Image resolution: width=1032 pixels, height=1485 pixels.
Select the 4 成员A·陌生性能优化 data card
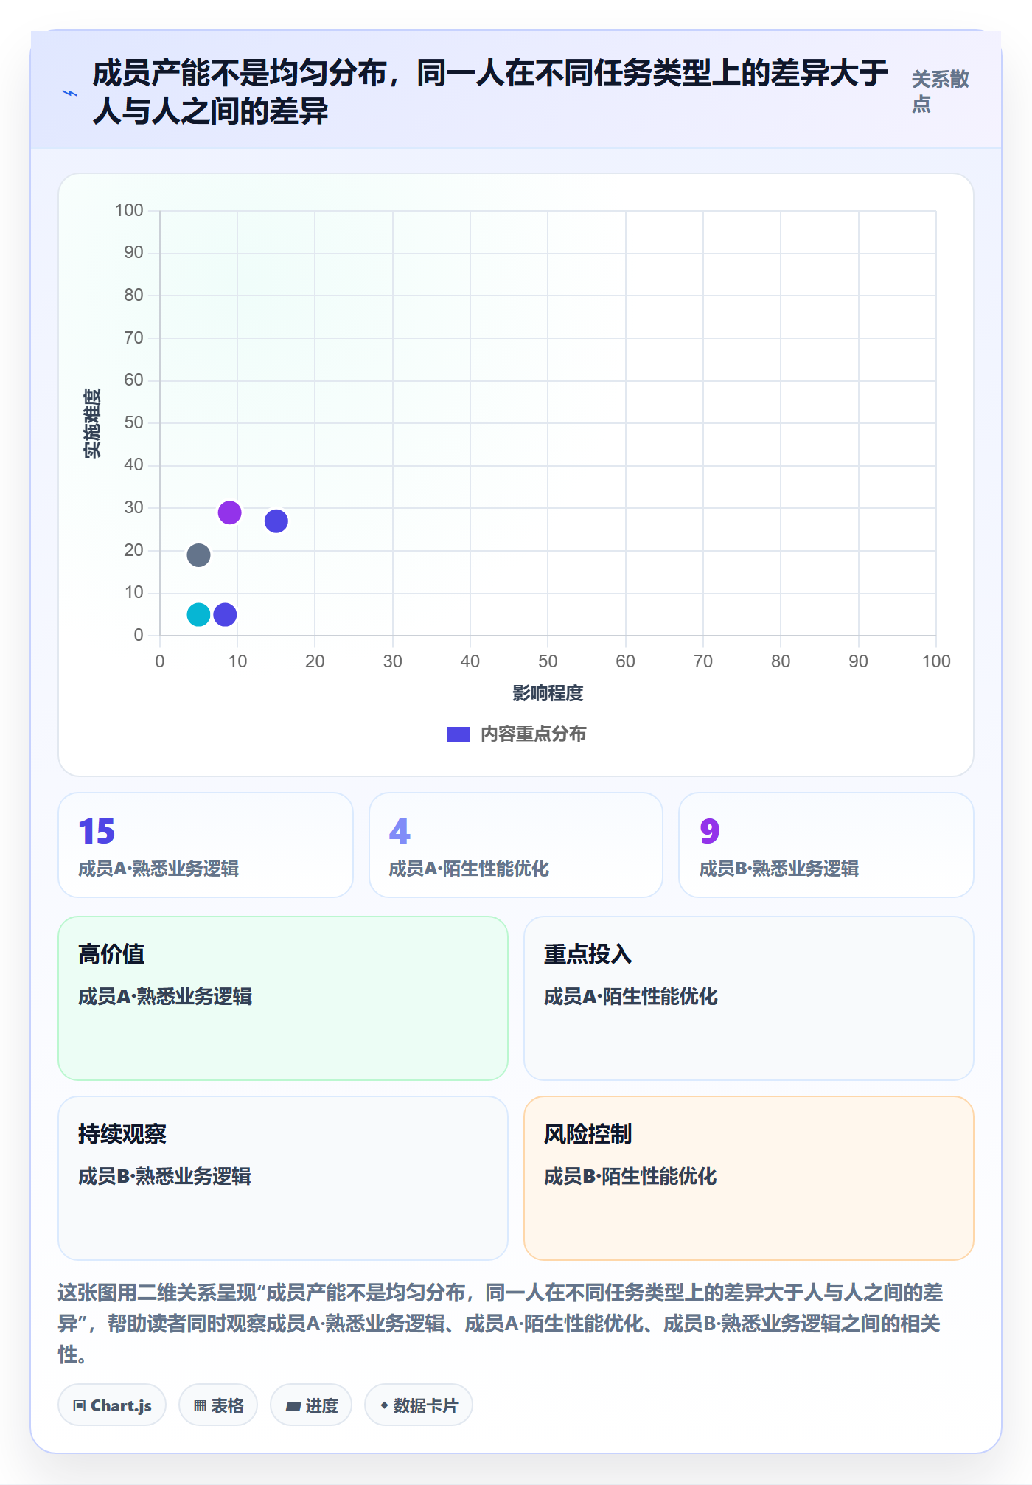pos(516,845)
